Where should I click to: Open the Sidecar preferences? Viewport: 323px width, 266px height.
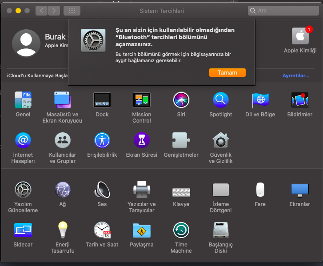coord(23,230)
